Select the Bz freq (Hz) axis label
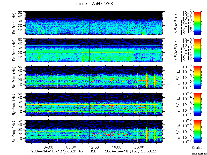The image size is (207, 155). click(14, 131)
